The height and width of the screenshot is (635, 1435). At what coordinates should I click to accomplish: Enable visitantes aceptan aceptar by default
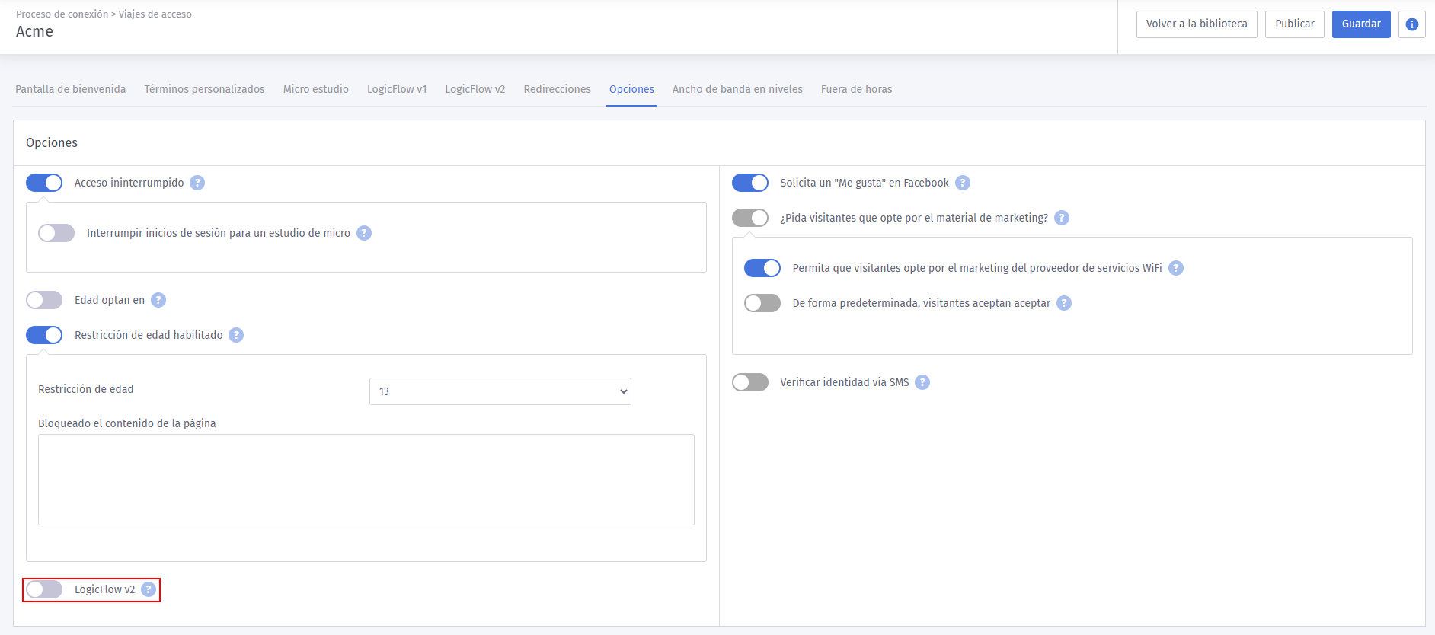pyautogui.click(x=762, y=303)
